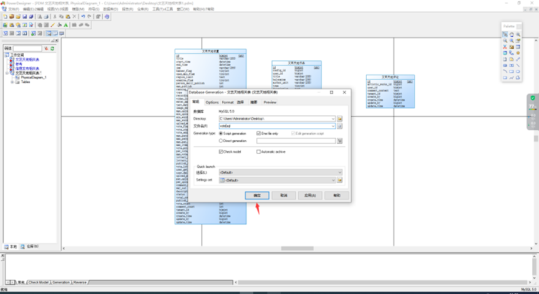Toggle One file only checkbox
Viewport: 539px width, 294px height.
coord(258,133)
